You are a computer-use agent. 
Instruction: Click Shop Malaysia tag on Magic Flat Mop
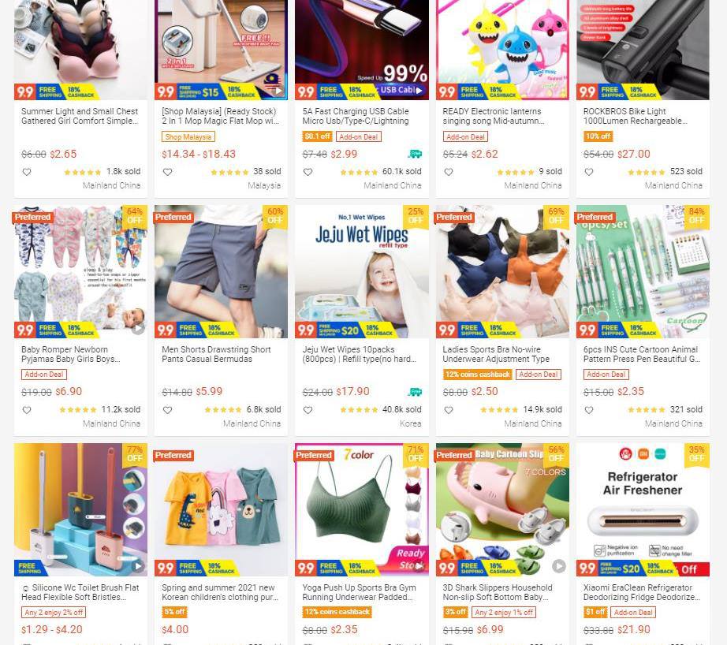coord(188,136)
